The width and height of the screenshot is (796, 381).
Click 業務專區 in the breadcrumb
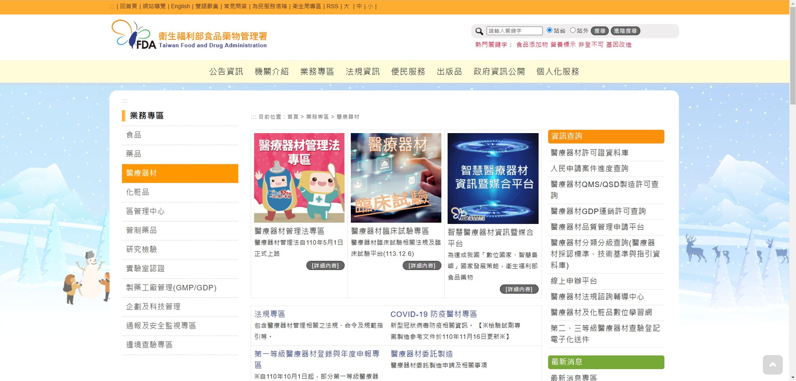click(317, 117)
